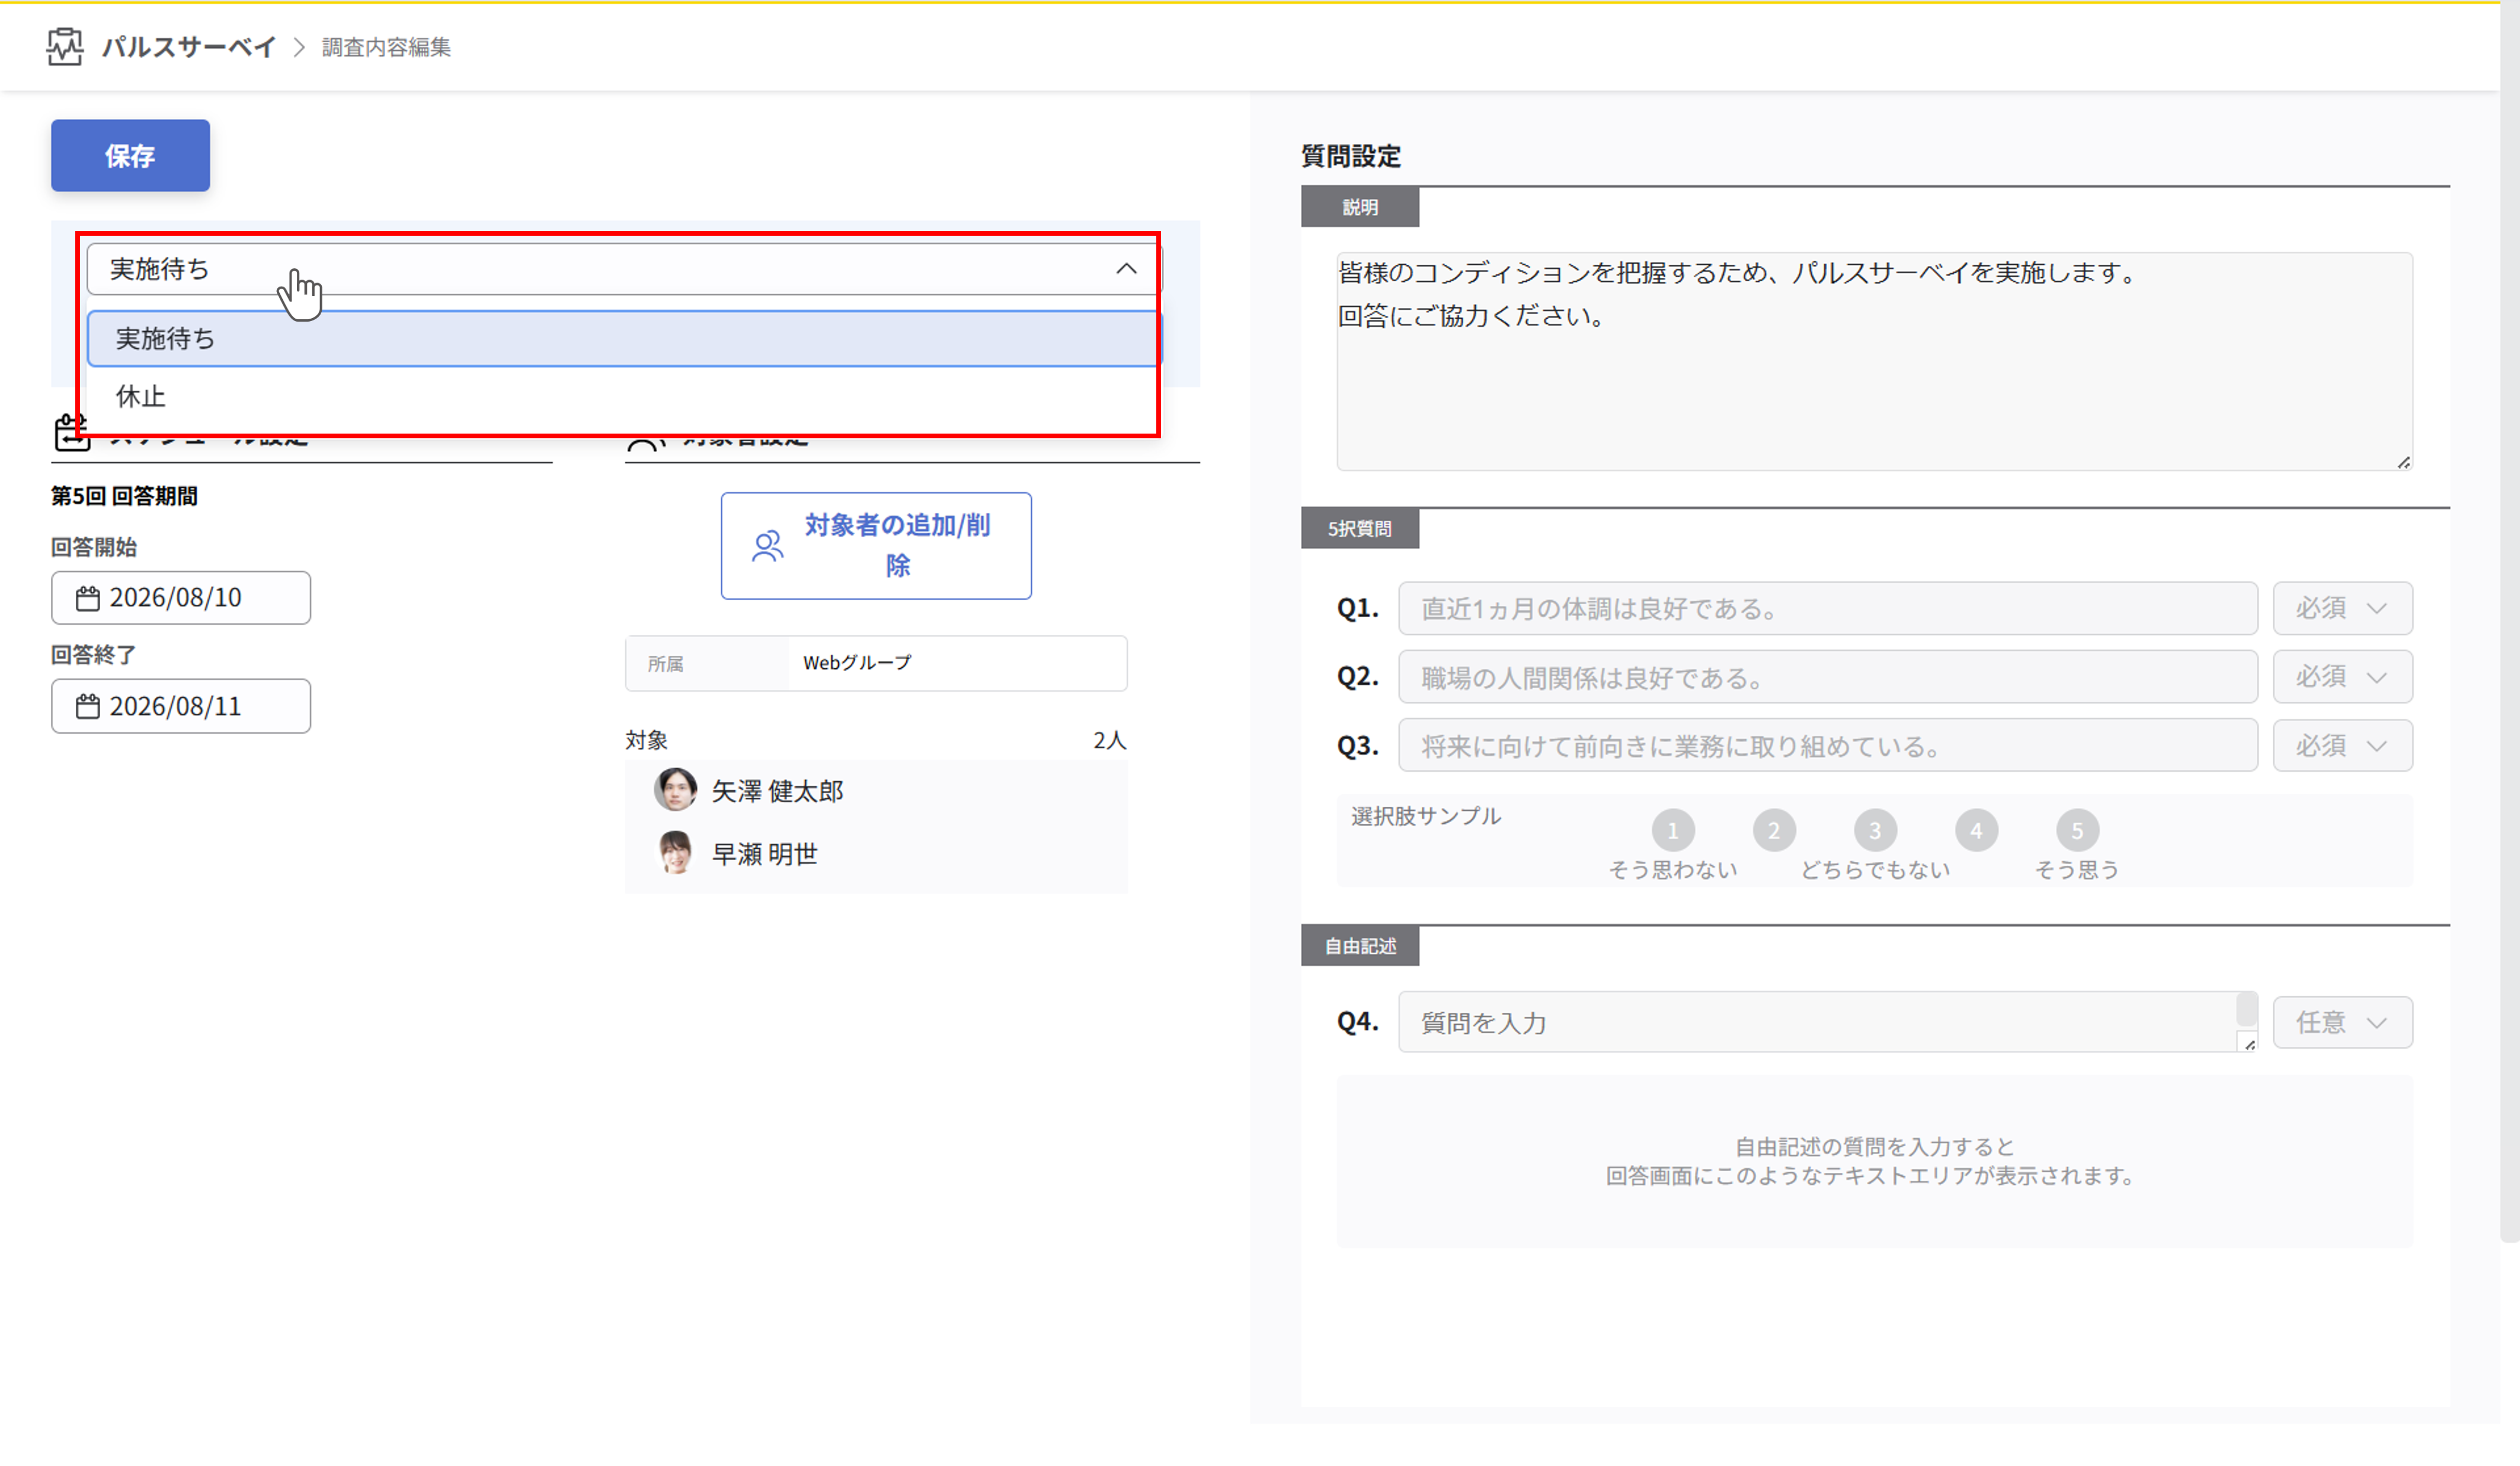Open Q3 必須 dropdown
Image resolution: width=2520 pixels, height=1466 pixels.
pos(2342,746)
